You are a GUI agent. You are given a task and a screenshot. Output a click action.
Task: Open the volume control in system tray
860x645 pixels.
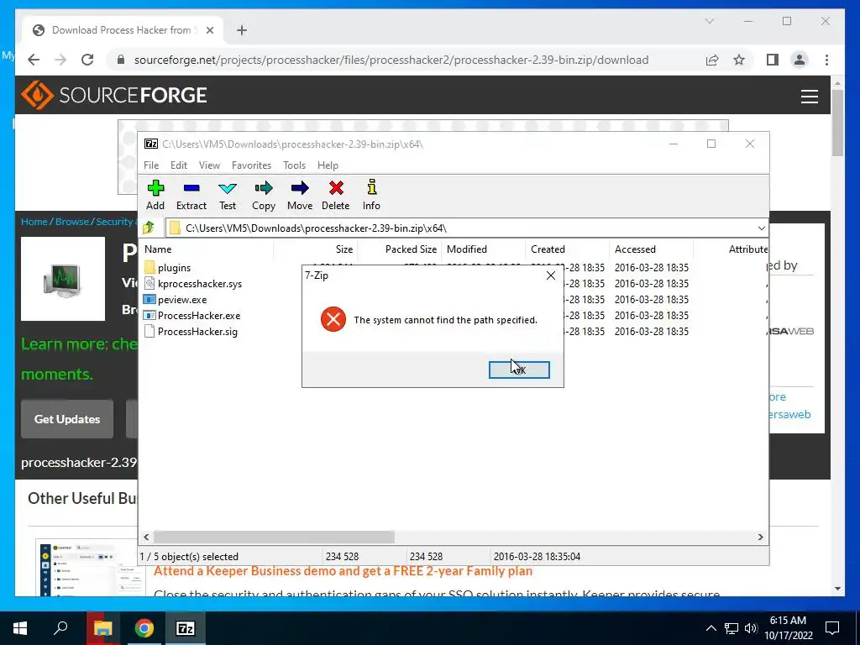(752, 628)
